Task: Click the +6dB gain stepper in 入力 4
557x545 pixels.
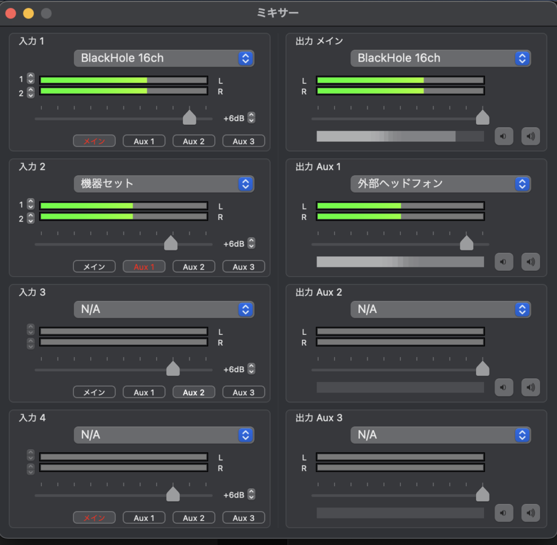Action: pos(251,494)
